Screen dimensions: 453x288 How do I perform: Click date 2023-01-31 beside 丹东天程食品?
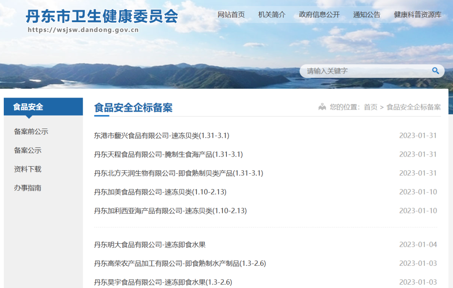tap(418, 154)
